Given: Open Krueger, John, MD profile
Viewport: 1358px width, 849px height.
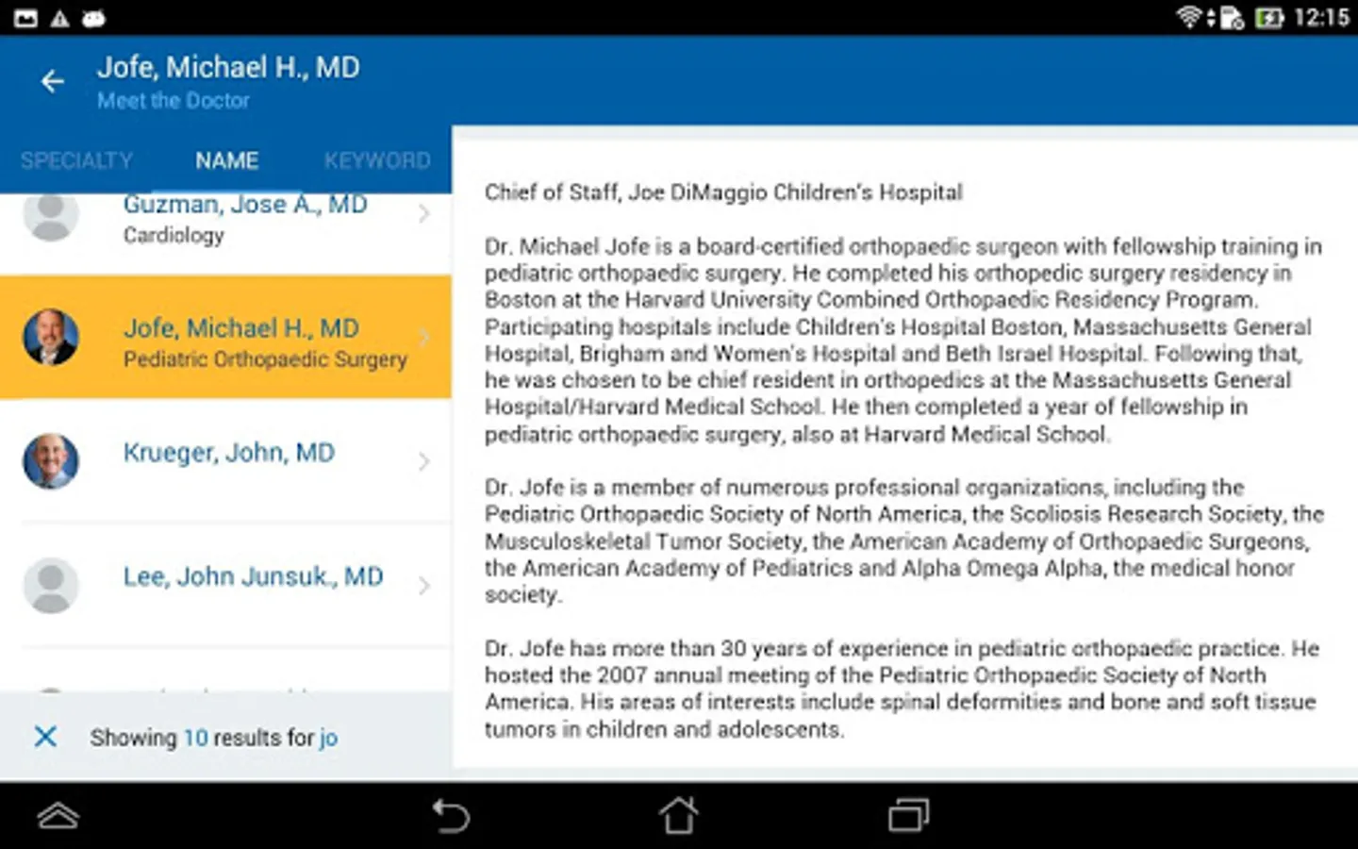Looking at the screenshot, I should pyautogui.click(x=225, y=460).
